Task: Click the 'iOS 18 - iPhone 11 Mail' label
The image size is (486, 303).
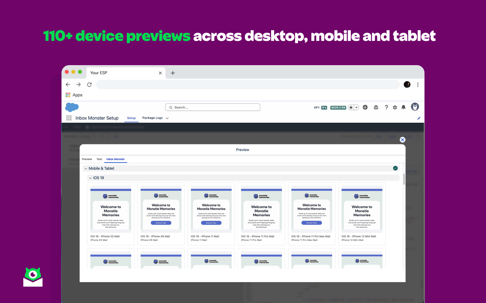Action: 205,236
